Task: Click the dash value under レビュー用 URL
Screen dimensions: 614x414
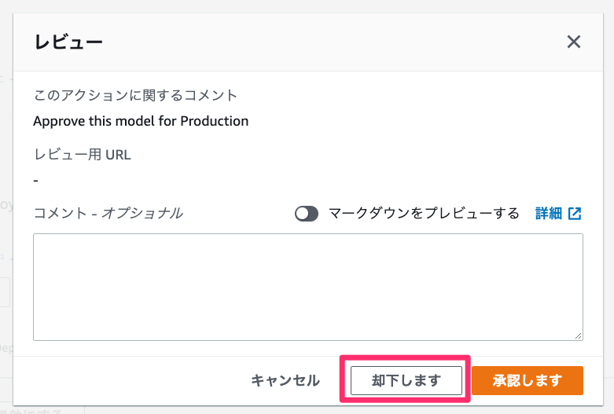Action: click(x=36, y=180)
